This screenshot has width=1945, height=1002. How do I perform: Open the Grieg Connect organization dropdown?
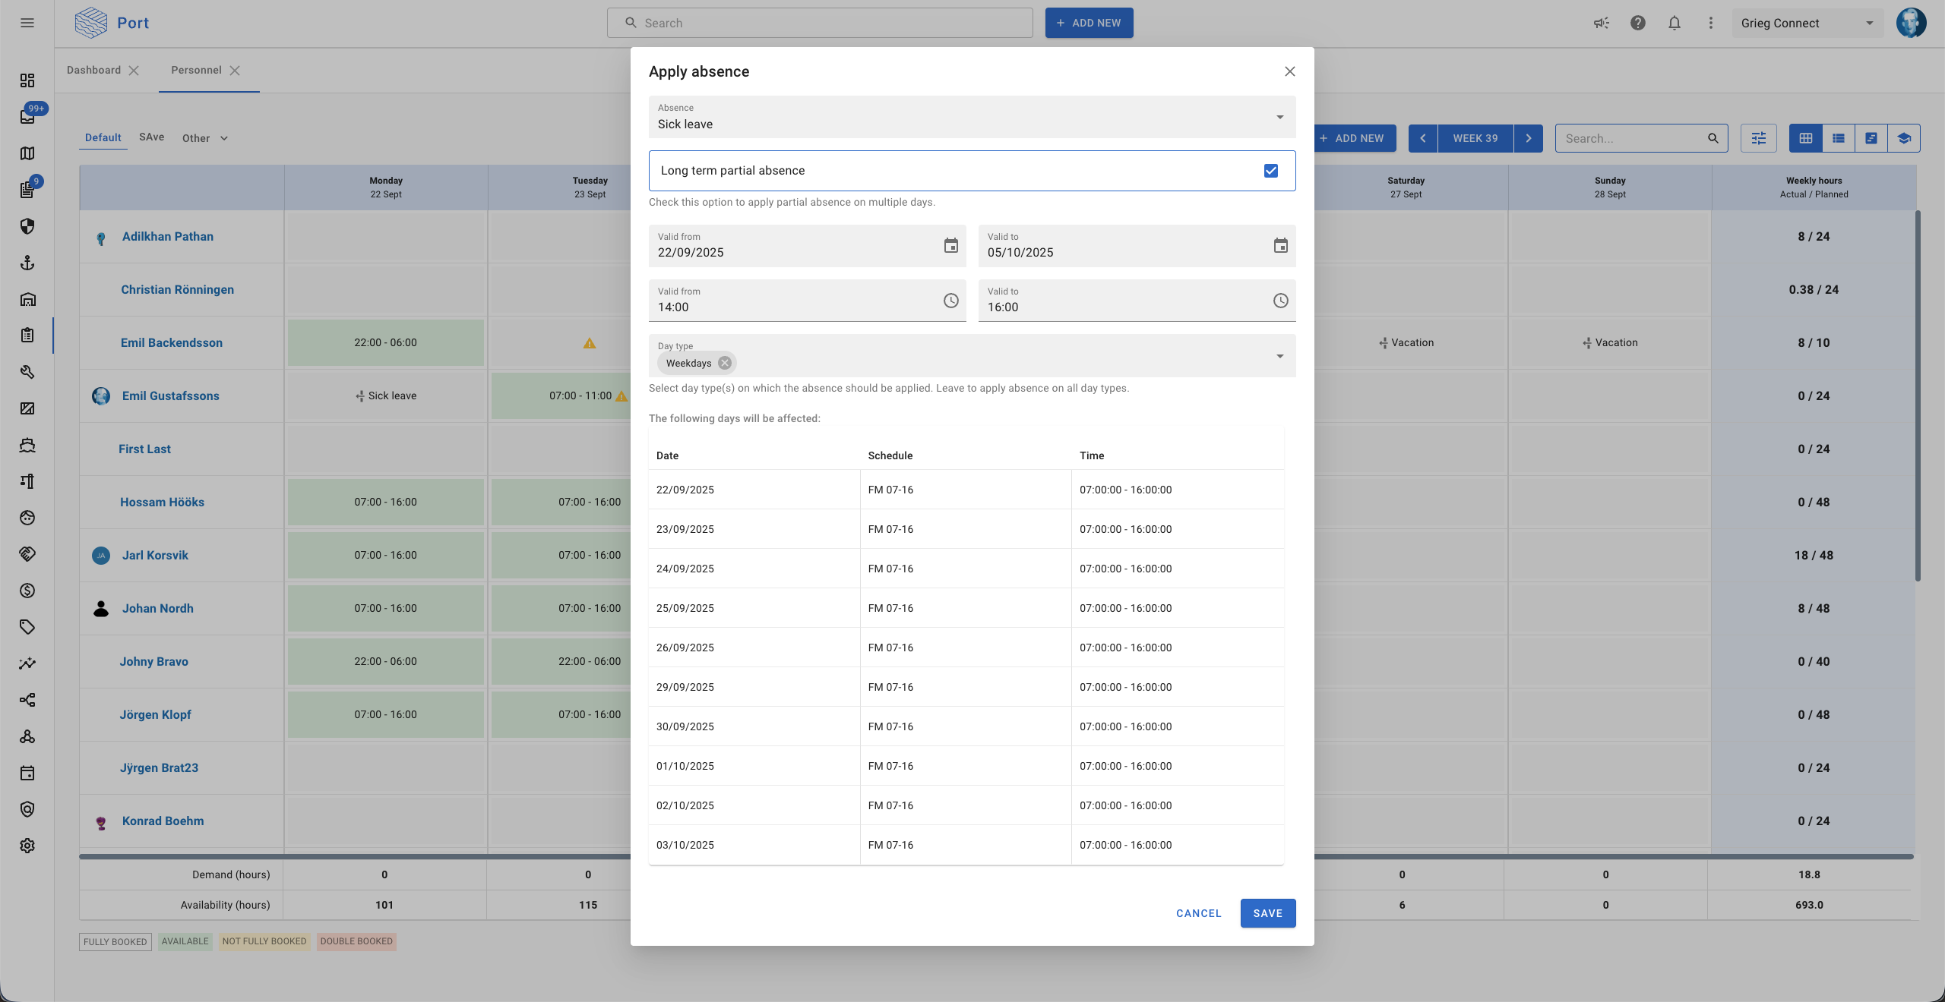tap(1807, 23)
